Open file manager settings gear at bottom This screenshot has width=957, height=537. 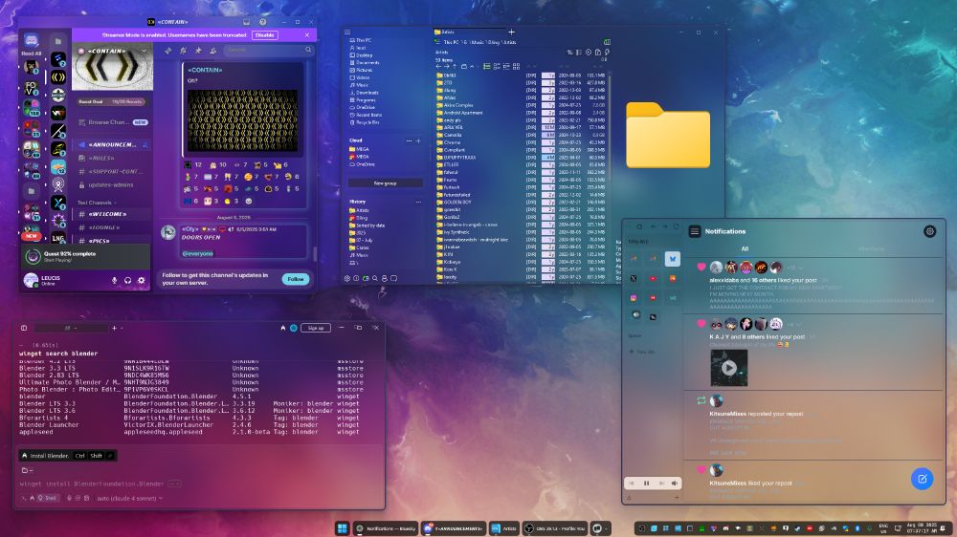tap(347, 279)
